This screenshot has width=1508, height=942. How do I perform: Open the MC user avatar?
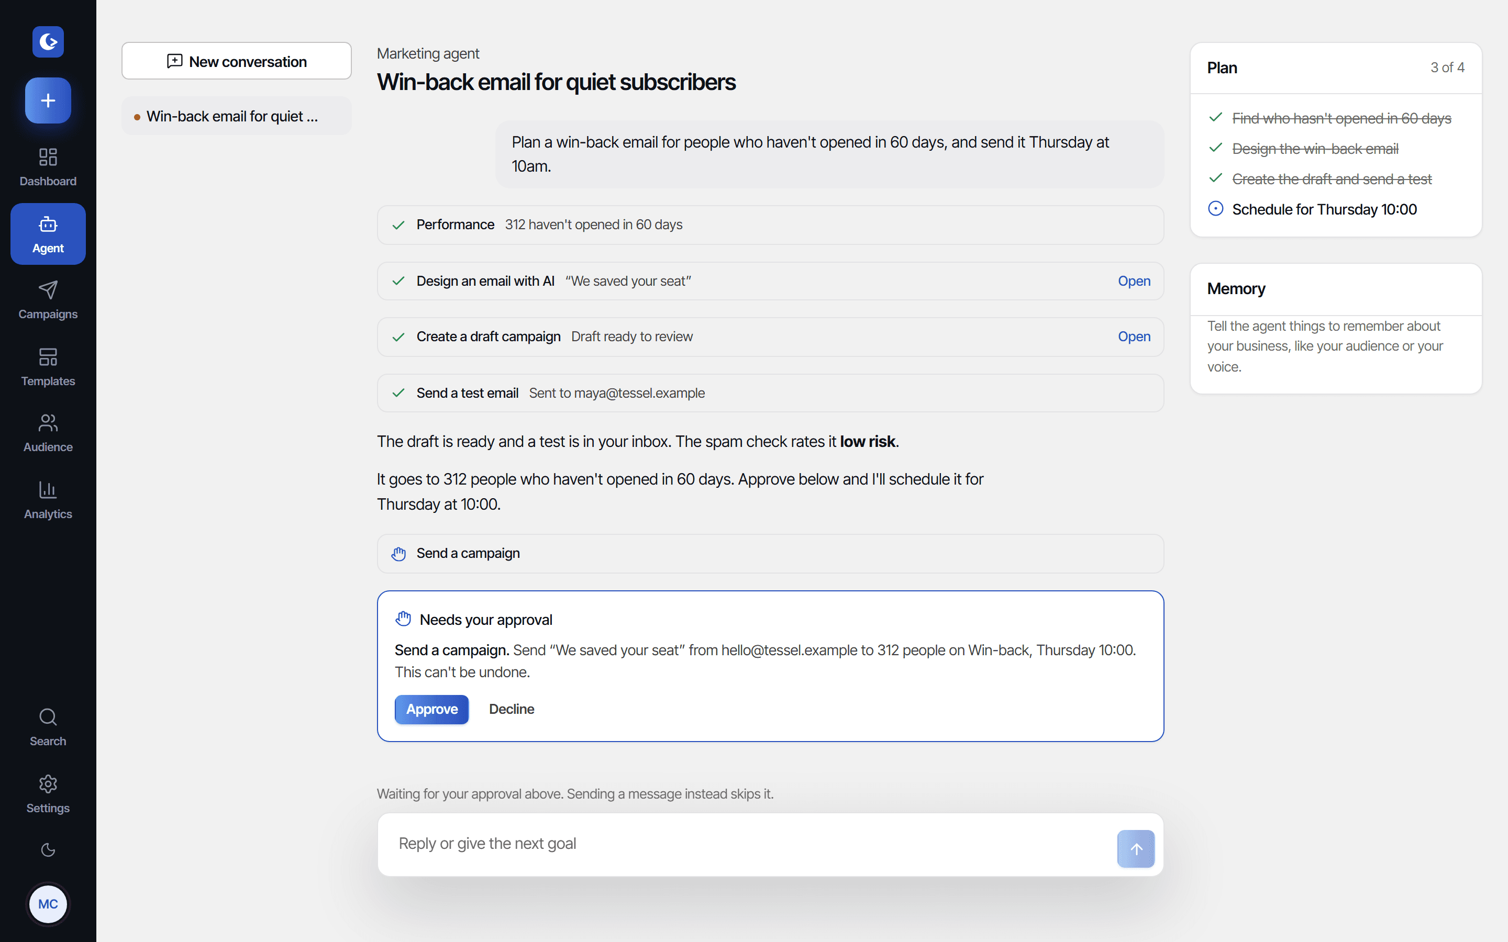pos(48,904)
